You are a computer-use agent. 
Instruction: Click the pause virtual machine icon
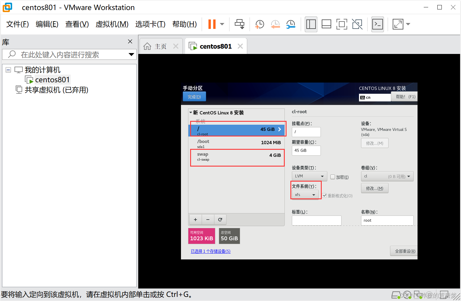(212, 24)
